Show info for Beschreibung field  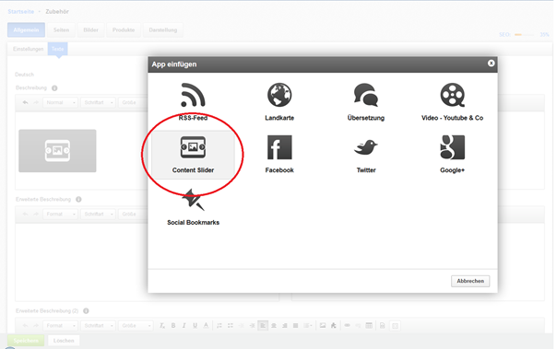54,88
